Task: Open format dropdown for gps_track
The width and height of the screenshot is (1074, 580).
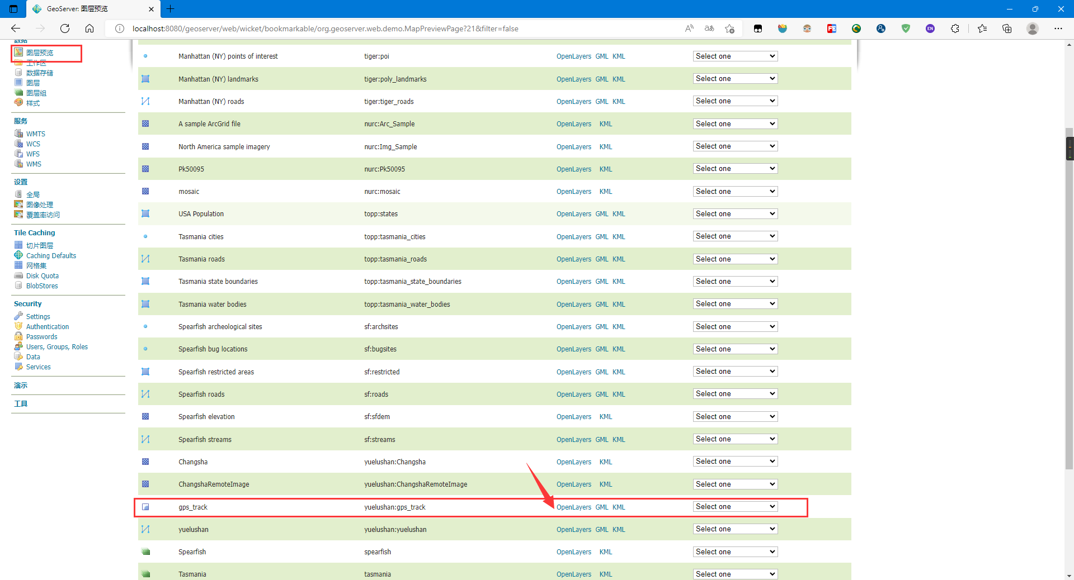Action: click(x=735, y=506)
